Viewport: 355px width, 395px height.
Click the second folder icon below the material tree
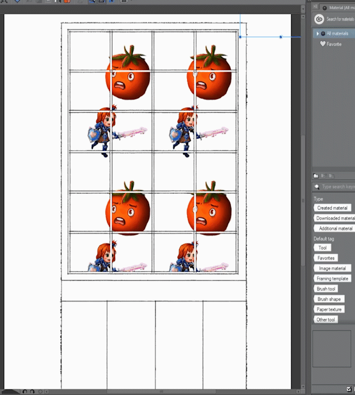(x=324, y=176)
